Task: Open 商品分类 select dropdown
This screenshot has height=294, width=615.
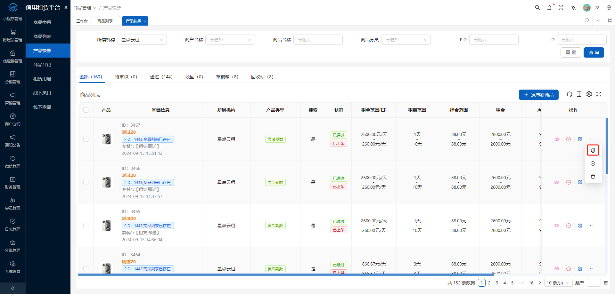Action: 406,40
